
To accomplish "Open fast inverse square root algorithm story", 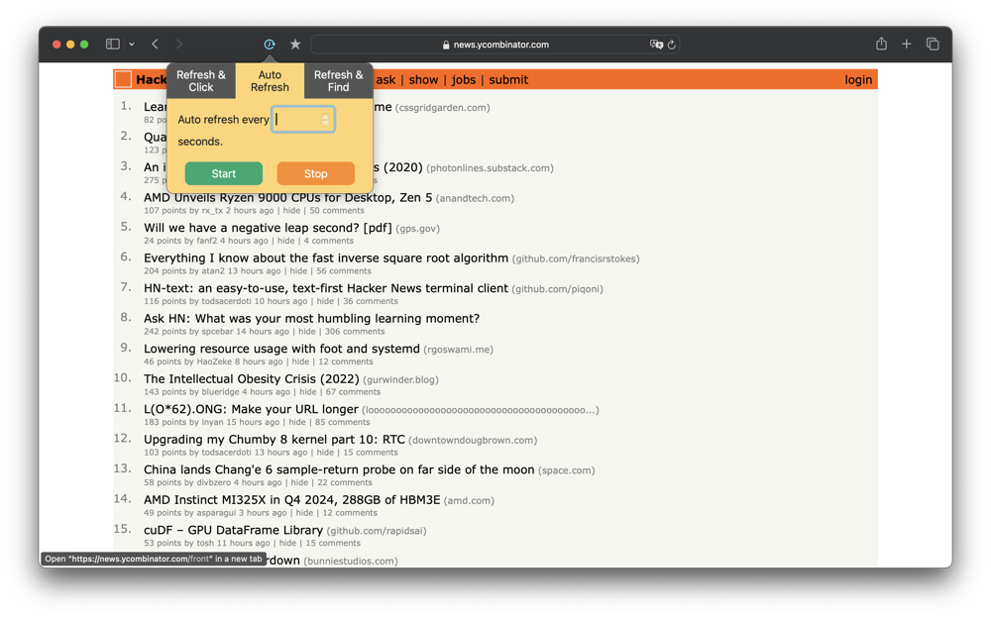I will pos(325,258).
